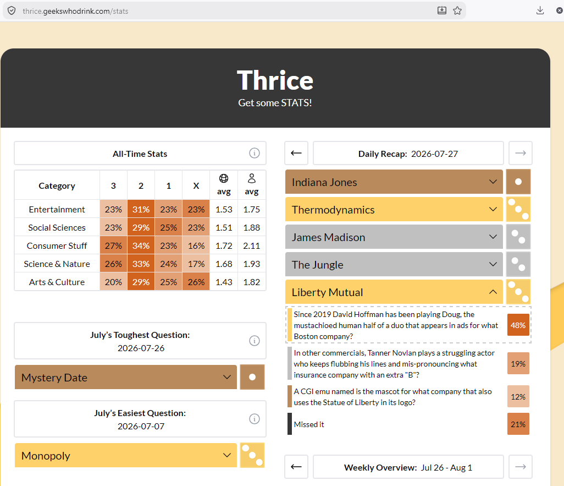Click Entertainment global avg 1.53

coord(224,209)
